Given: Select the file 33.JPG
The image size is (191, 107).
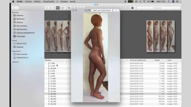Looking at the screenshot, I should [53, 102].
